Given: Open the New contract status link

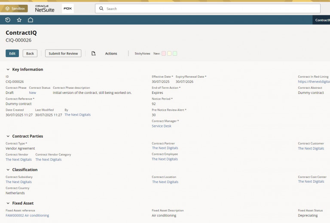Looking at the screenshot, I should tap(32, 93).
